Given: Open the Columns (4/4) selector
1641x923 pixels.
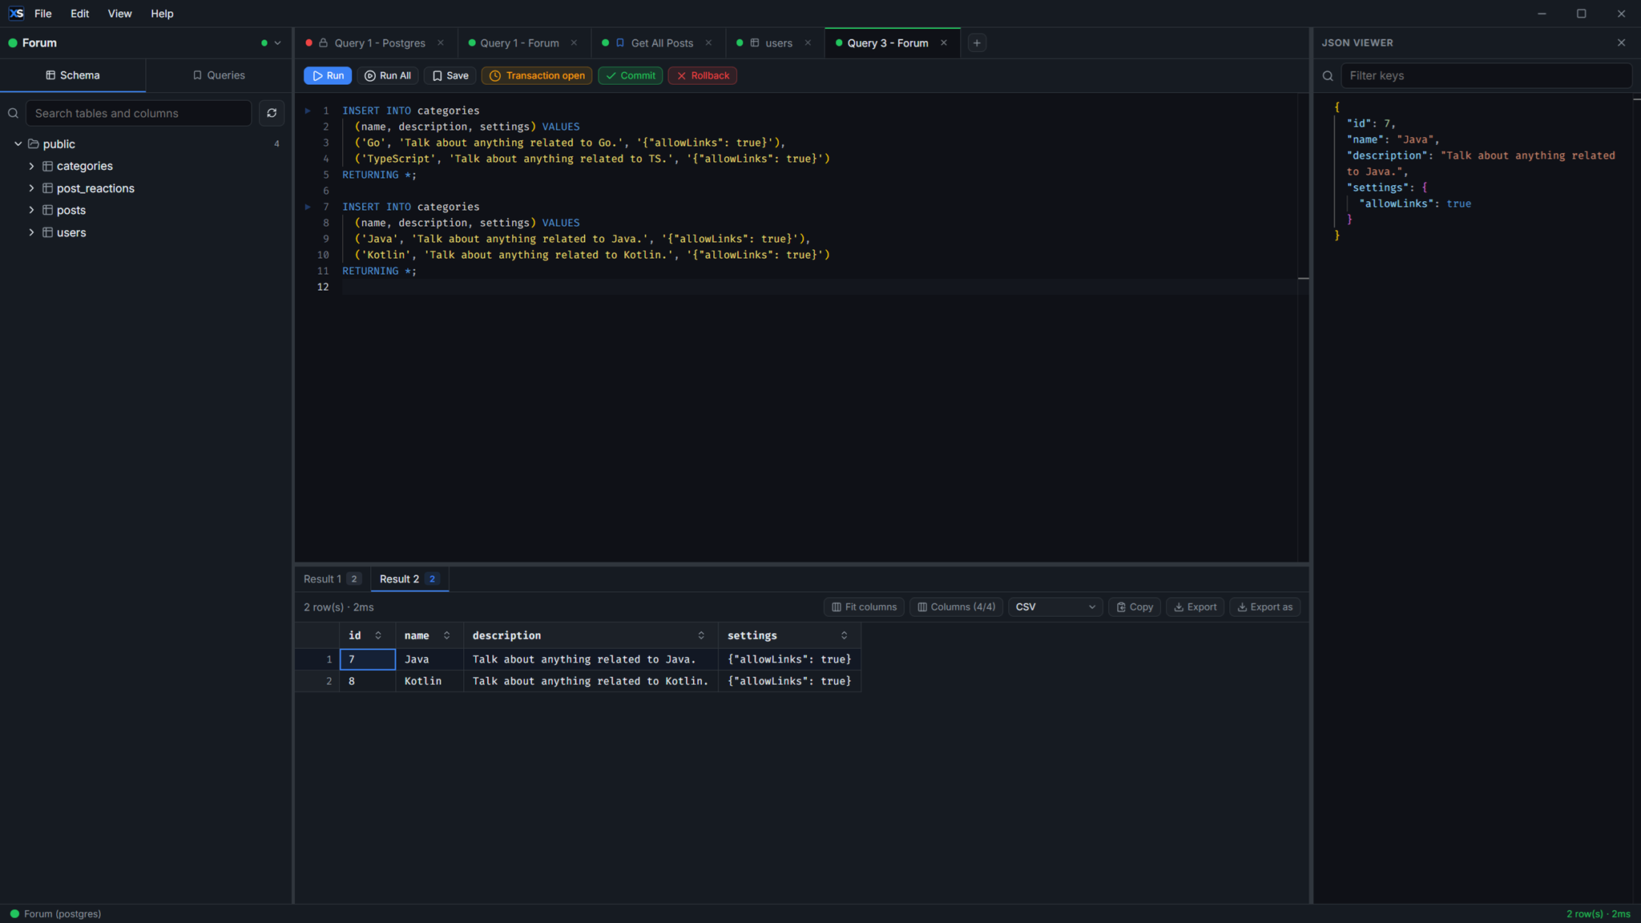Looking at the screenshot, I should (x=956, y=607).
